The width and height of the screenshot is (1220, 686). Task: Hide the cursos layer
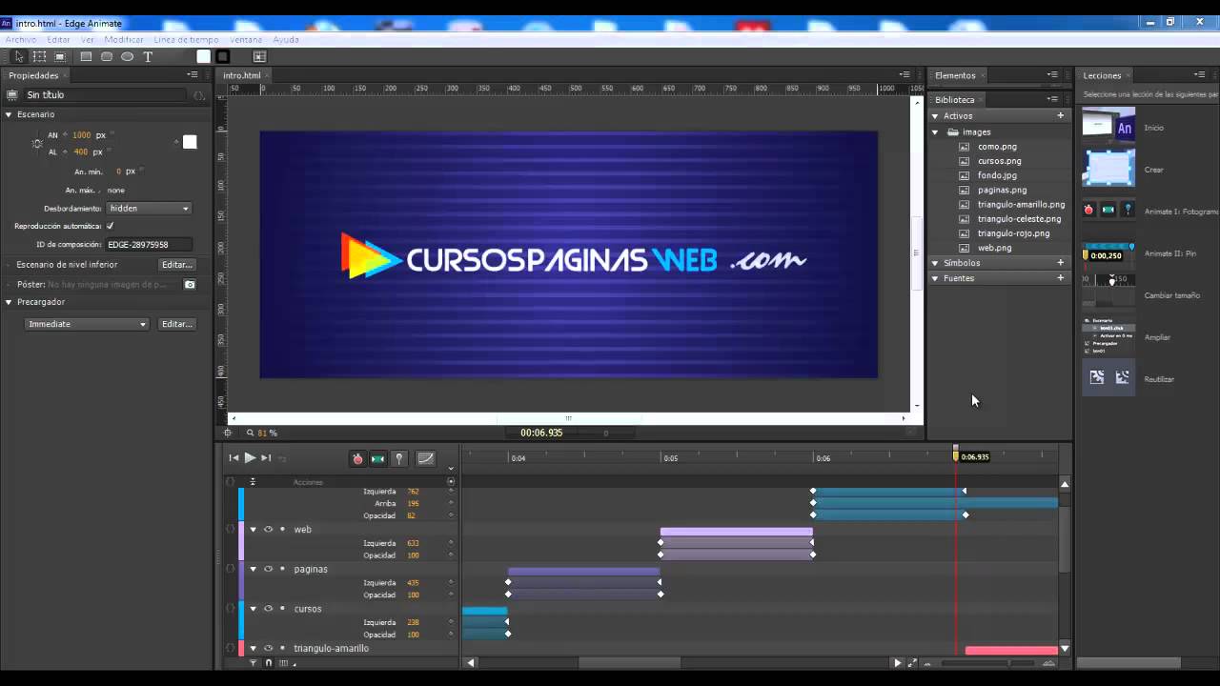[268, 609]
